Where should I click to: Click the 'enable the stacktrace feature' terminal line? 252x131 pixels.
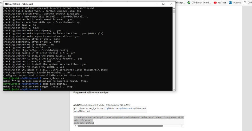click(43, 59)
